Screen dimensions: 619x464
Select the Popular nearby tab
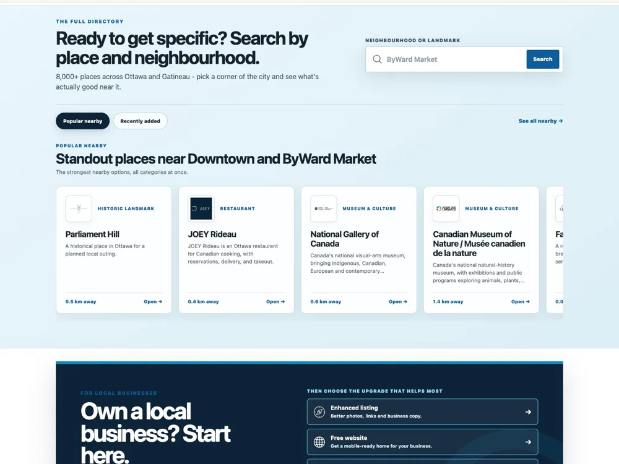[82, 121]
